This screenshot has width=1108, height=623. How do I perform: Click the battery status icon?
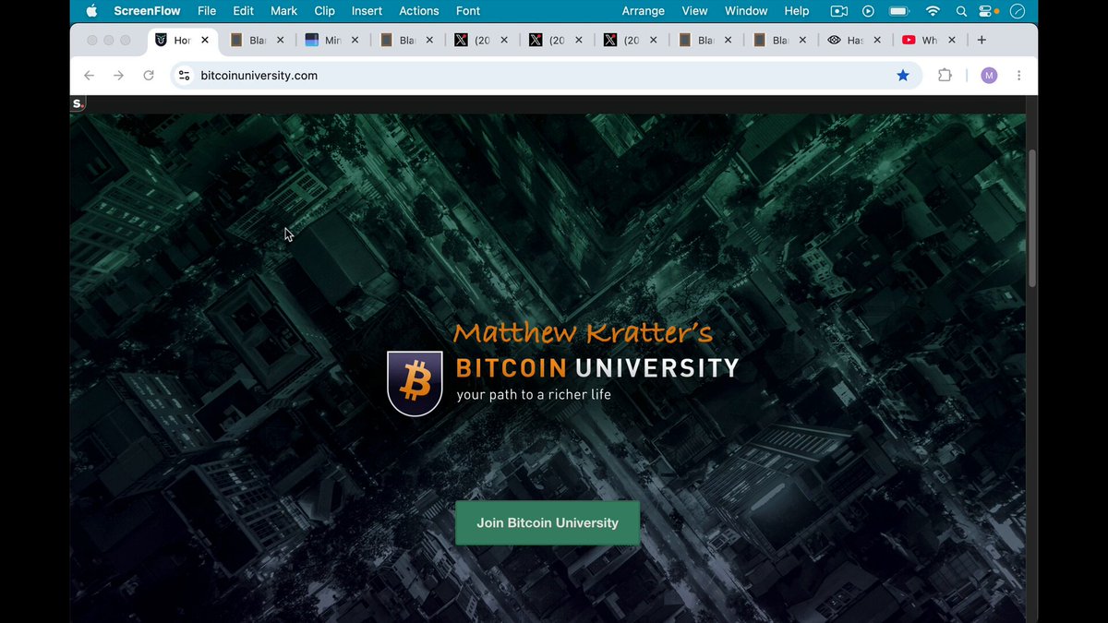[899, 11]
